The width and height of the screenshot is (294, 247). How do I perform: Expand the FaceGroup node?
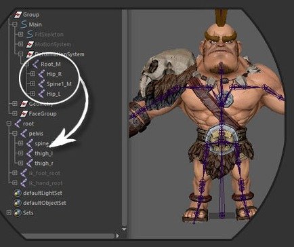(15, 113)
